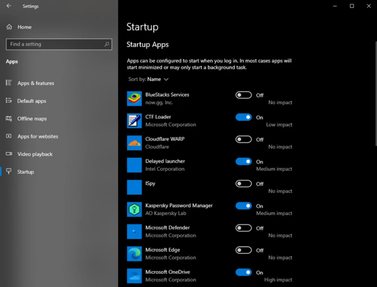Click the Microsoft Edge icon

pyautogui.click(x=135, y=253)
